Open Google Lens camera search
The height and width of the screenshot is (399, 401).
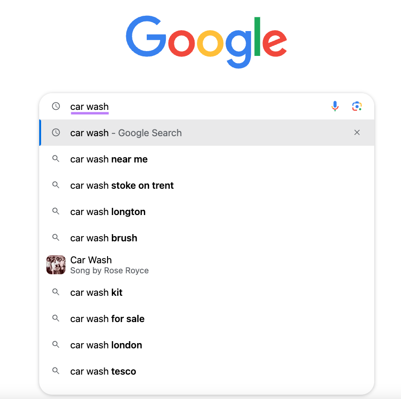coord(357,106)
